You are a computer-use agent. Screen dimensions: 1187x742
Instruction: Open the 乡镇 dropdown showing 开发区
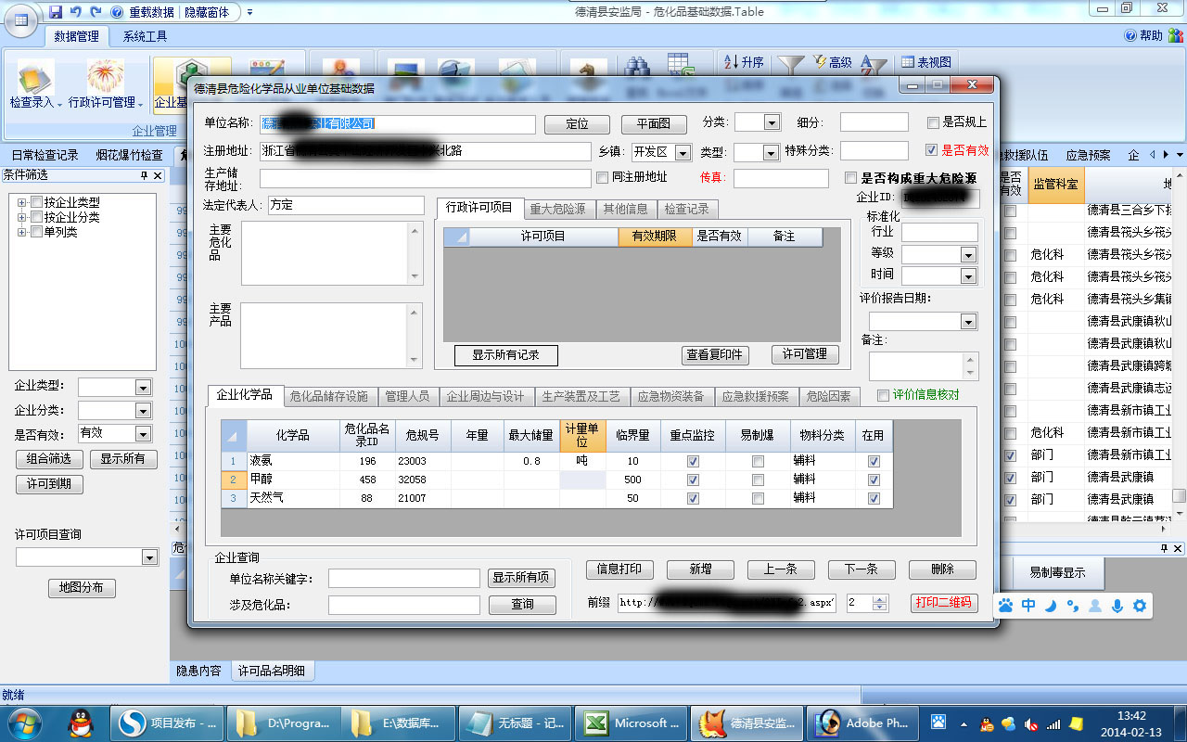683,152
